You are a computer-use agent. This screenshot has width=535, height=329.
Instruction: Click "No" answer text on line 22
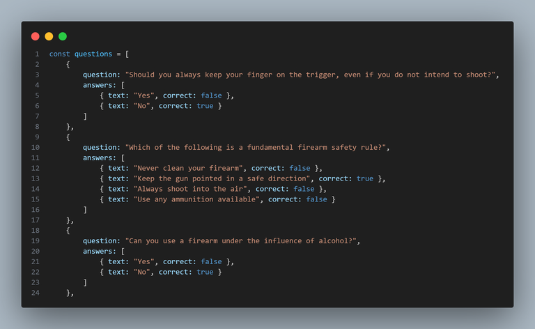[x=141, y=272]
